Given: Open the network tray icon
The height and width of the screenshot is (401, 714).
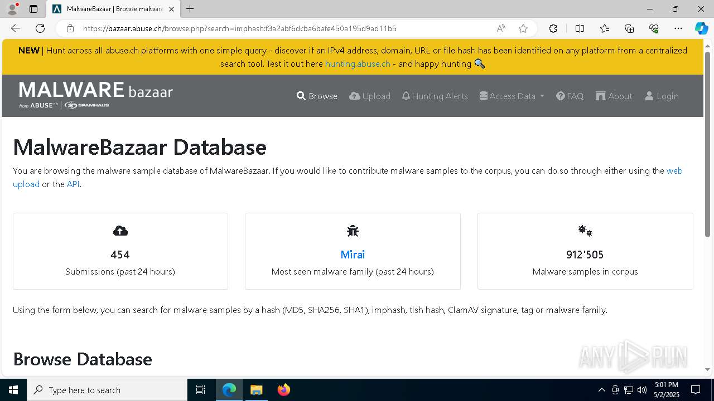Looking at the screenshot, I should pos(629,390).
